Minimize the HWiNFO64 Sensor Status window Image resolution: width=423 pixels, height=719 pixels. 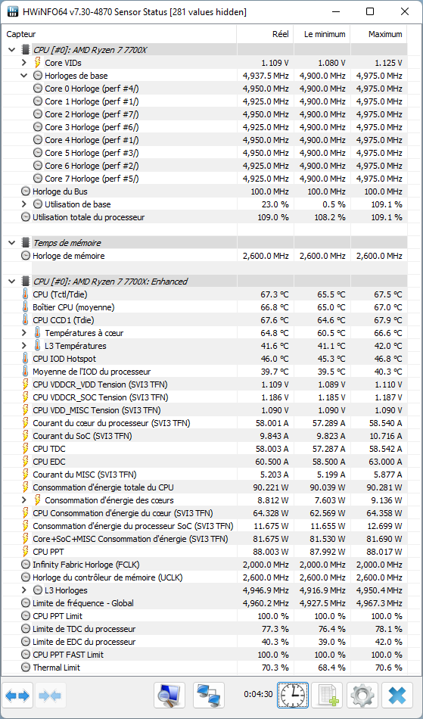[337, 12]
